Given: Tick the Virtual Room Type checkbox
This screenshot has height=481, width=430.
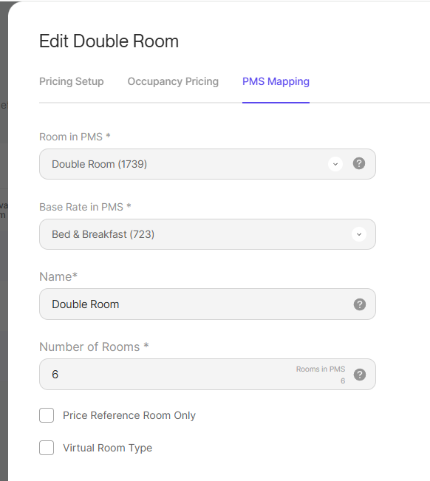Looking at the screenshot, I should (47, 448).
